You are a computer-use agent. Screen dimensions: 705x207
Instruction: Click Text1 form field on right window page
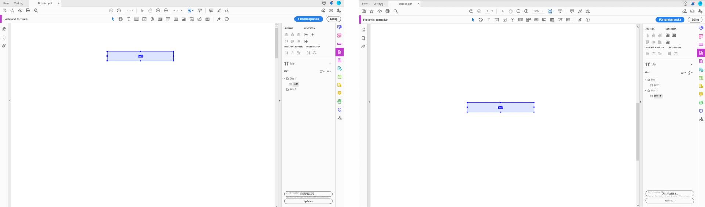point(500,107)
